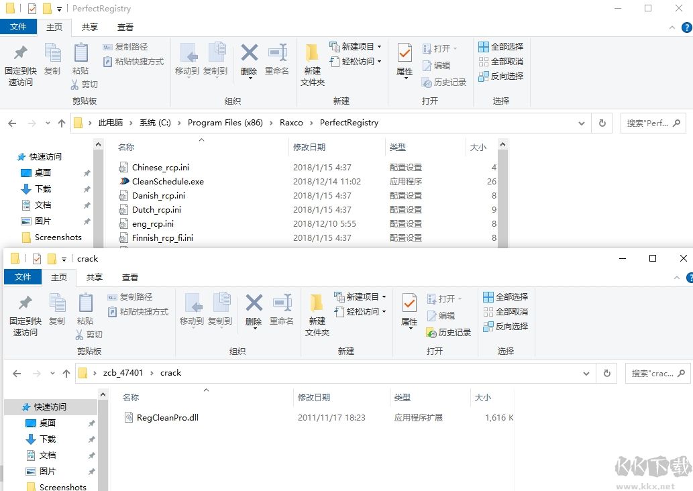This screenshot has height=491, width=693.
Task: Click 打开 button in PerfectRegistry ribbon
Action: coord(439,48)
